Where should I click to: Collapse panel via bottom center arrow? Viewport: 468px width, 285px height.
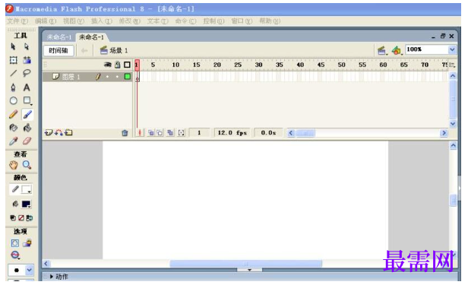point(249,270)
